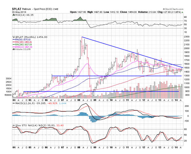
Task: Select the MA(50) legend line marker
Action: point(13,40)
